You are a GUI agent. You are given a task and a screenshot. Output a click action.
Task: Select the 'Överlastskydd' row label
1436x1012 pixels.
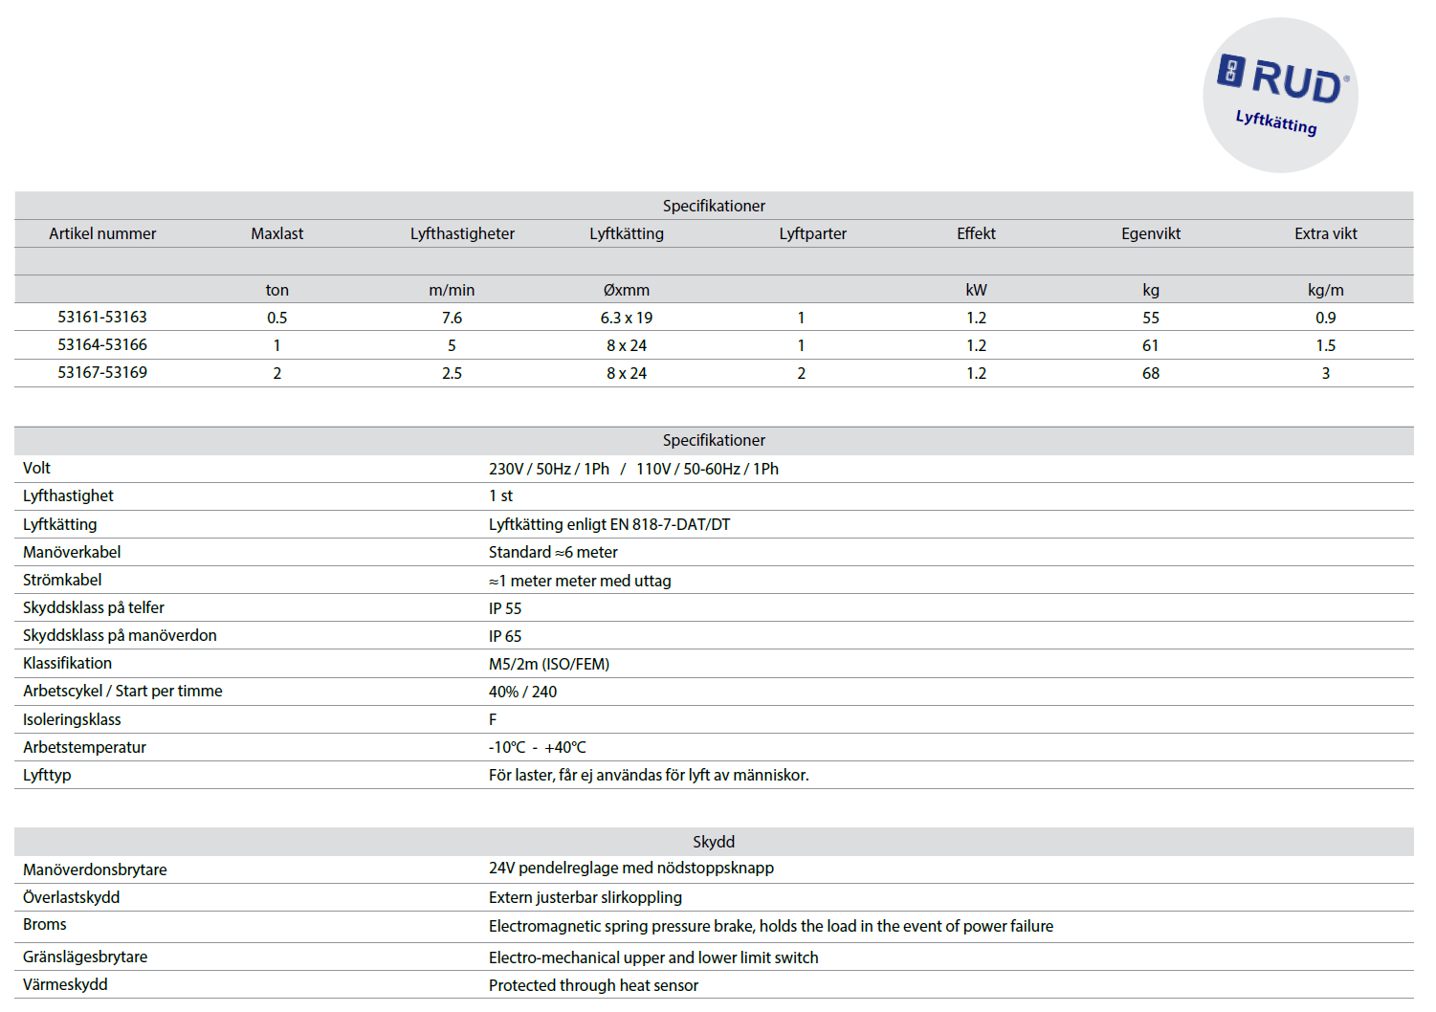point(72,897)
